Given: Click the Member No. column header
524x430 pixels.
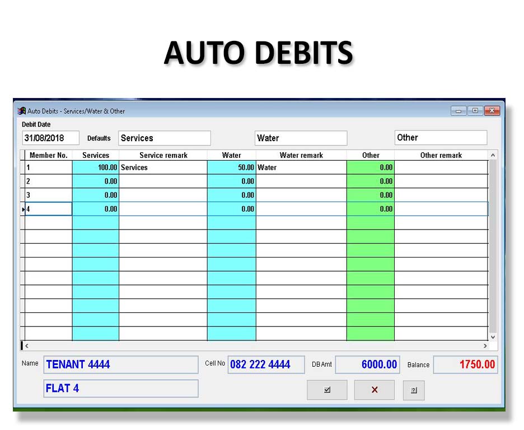Looking at the screenshot, I should (49, 155).
